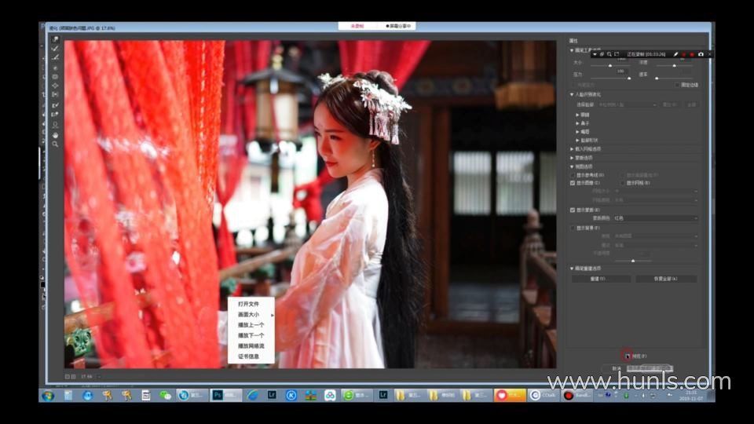Click the 重建 button
This screenshot has height=424, width=754.
pyautogui.click(x=601, y=279)
